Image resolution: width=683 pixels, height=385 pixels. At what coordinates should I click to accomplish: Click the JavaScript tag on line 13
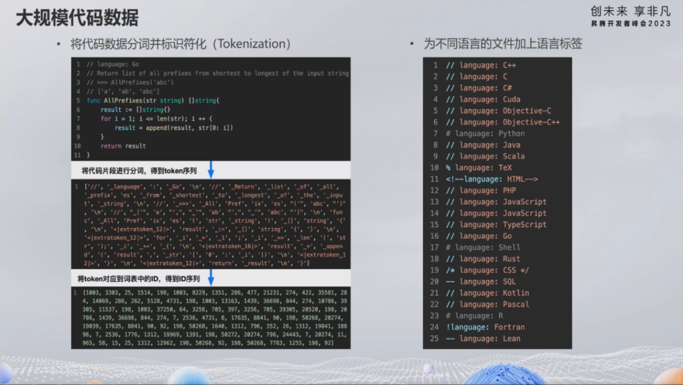[496, 202]
